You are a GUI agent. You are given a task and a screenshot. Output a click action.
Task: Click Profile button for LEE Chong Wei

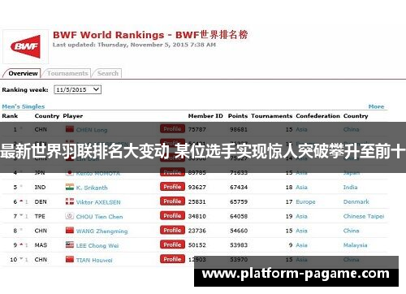pyautogui.click(x=172, y=244)
